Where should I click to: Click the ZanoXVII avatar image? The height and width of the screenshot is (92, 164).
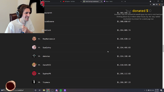(34, 65)
